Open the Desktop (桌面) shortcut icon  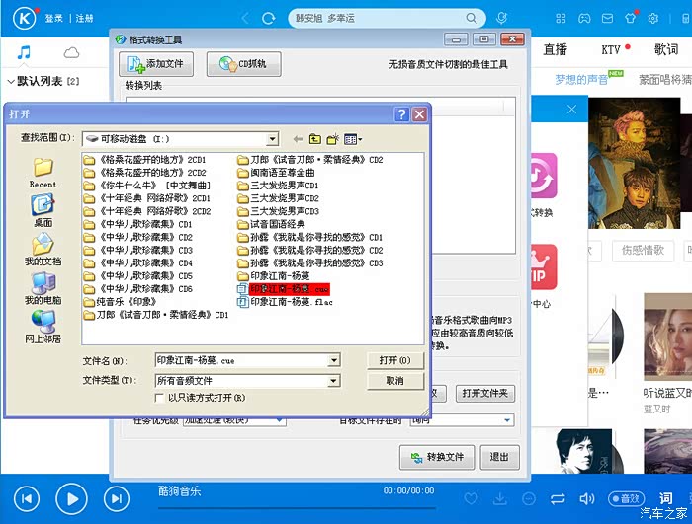click(x=43, y=207)
